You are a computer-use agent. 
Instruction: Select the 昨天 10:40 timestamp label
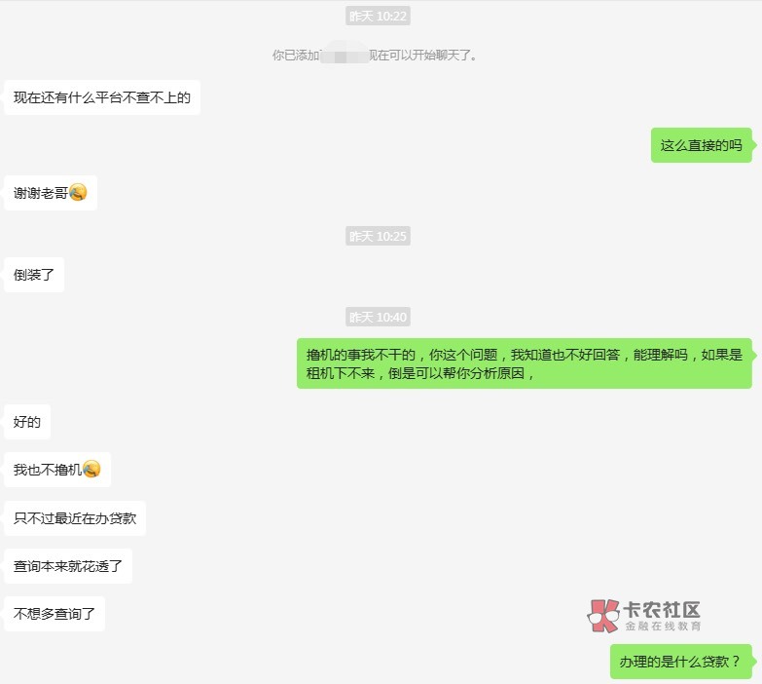point(378,317)
